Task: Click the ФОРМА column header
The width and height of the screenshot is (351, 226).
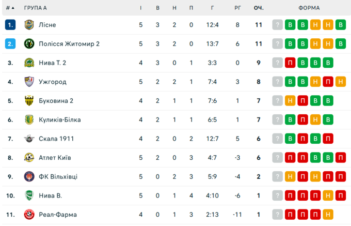Action: 309,8
